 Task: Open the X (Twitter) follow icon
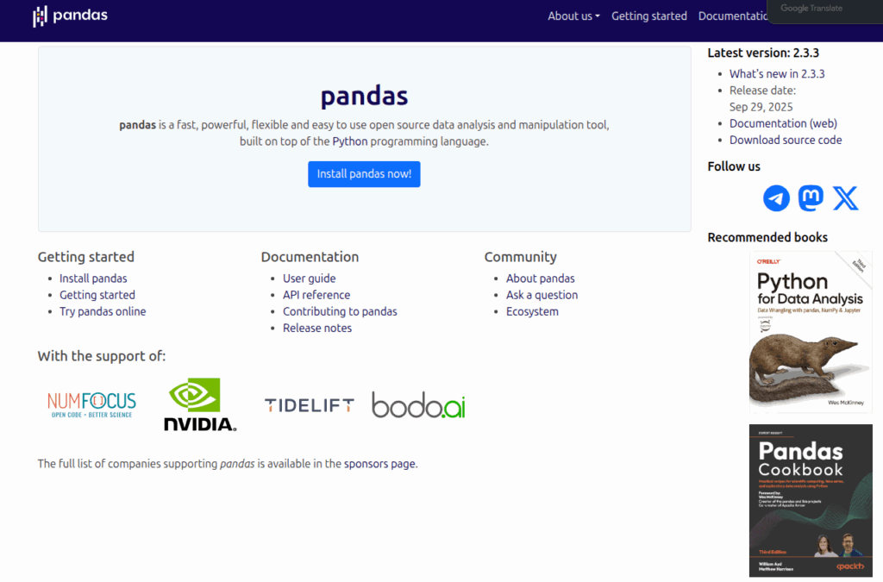pos(846,198)
